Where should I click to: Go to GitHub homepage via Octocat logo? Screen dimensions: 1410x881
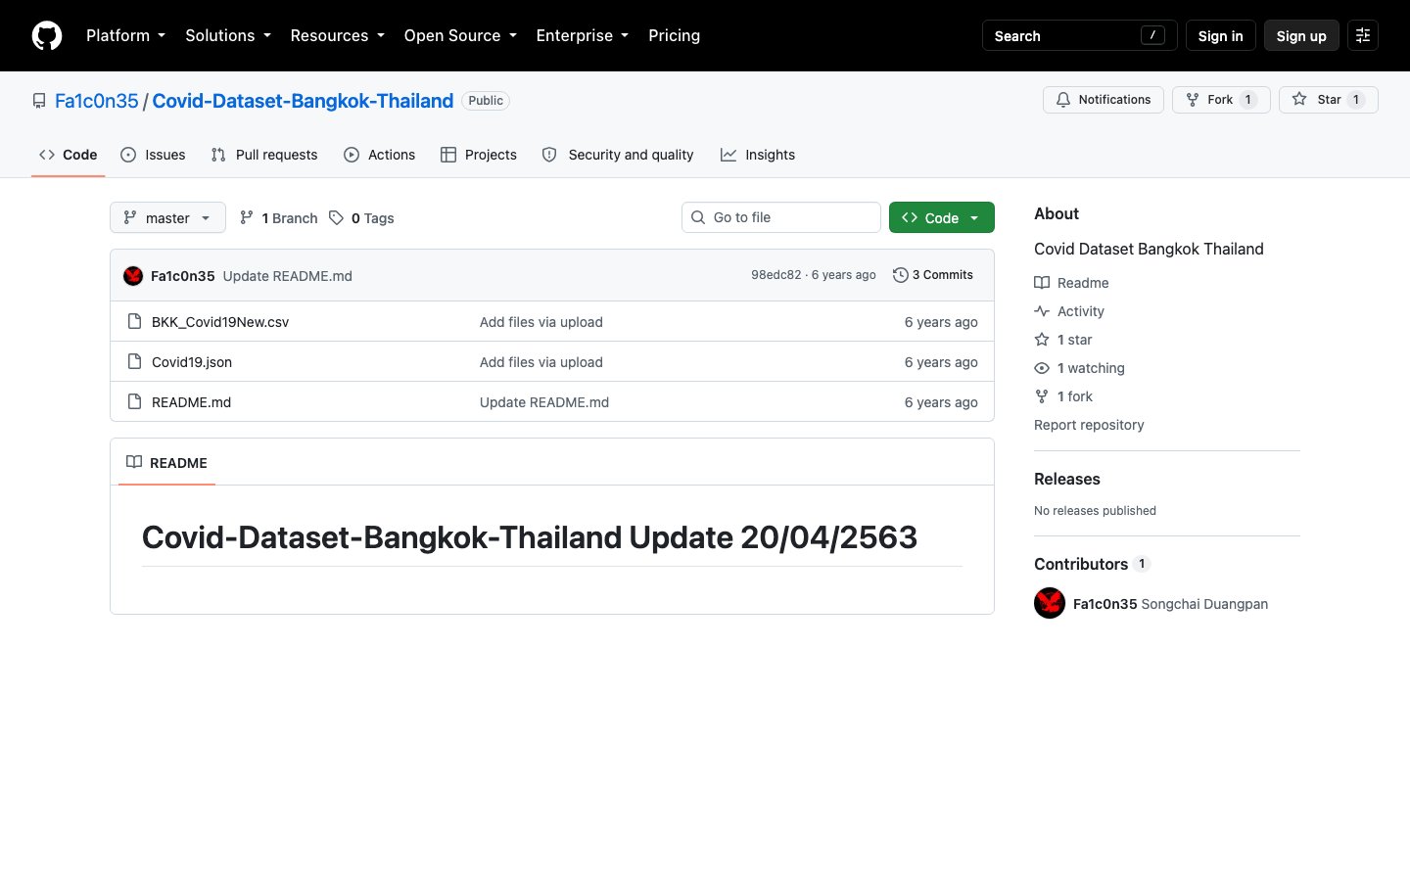click(47, 35)
